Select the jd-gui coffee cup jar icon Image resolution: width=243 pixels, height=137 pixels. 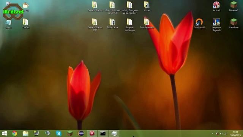point(26,7)
